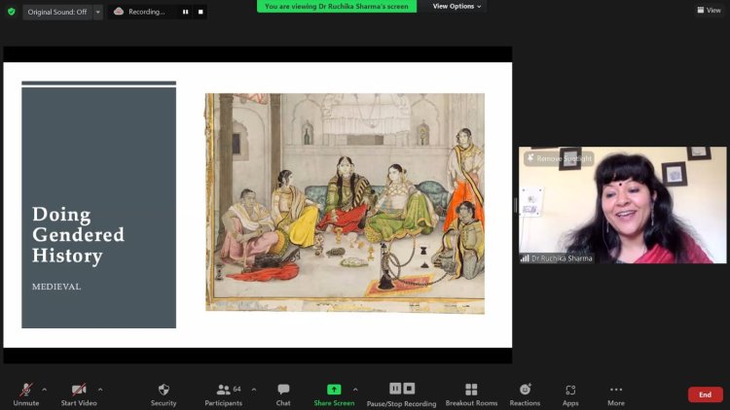Click the green encryption shield icon

tap(12, 12)
